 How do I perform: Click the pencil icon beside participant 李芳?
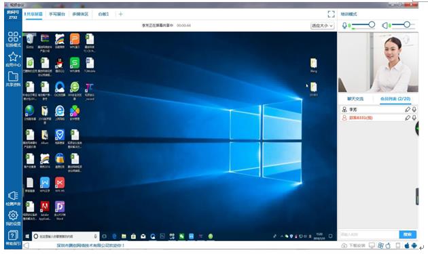408,109
